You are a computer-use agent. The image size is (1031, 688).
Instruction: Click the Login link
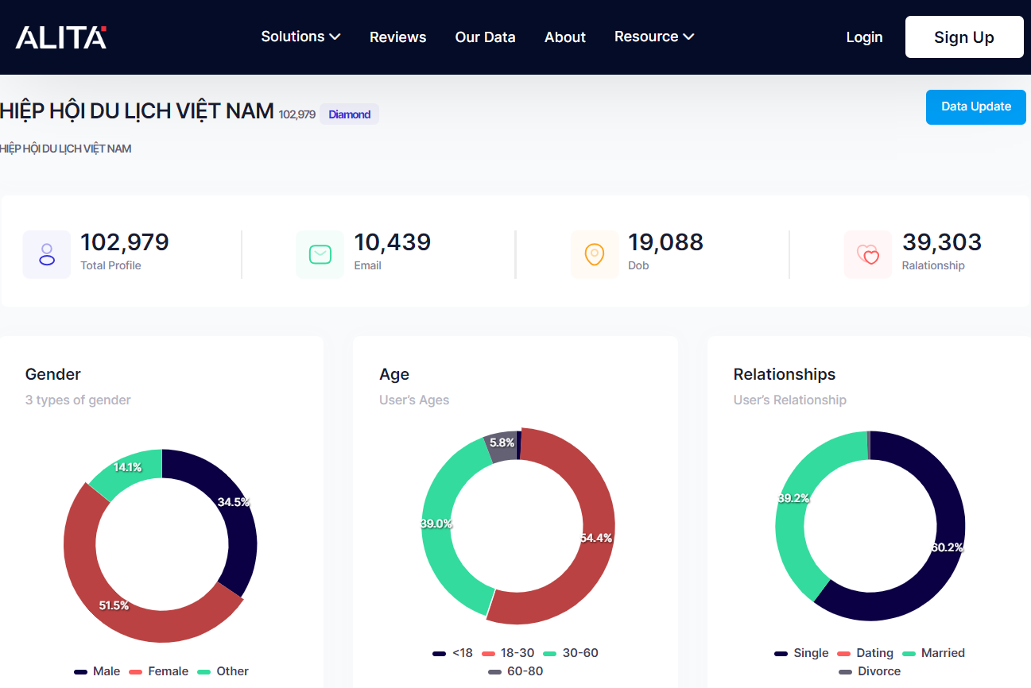(x=864, y=37)
